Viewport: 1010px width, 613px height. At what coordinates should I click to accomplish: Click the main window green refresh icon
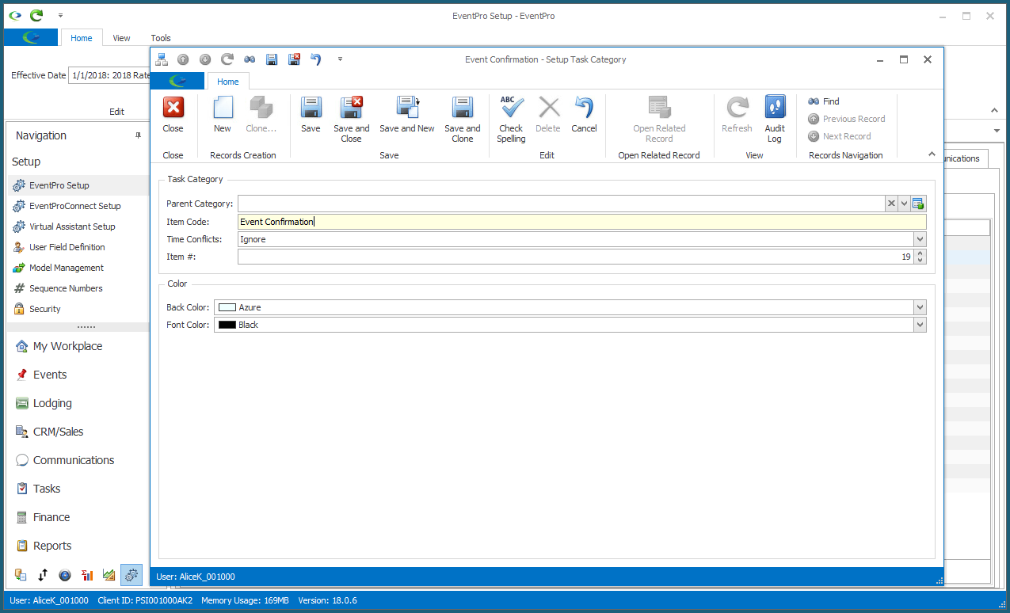[36, 15]
